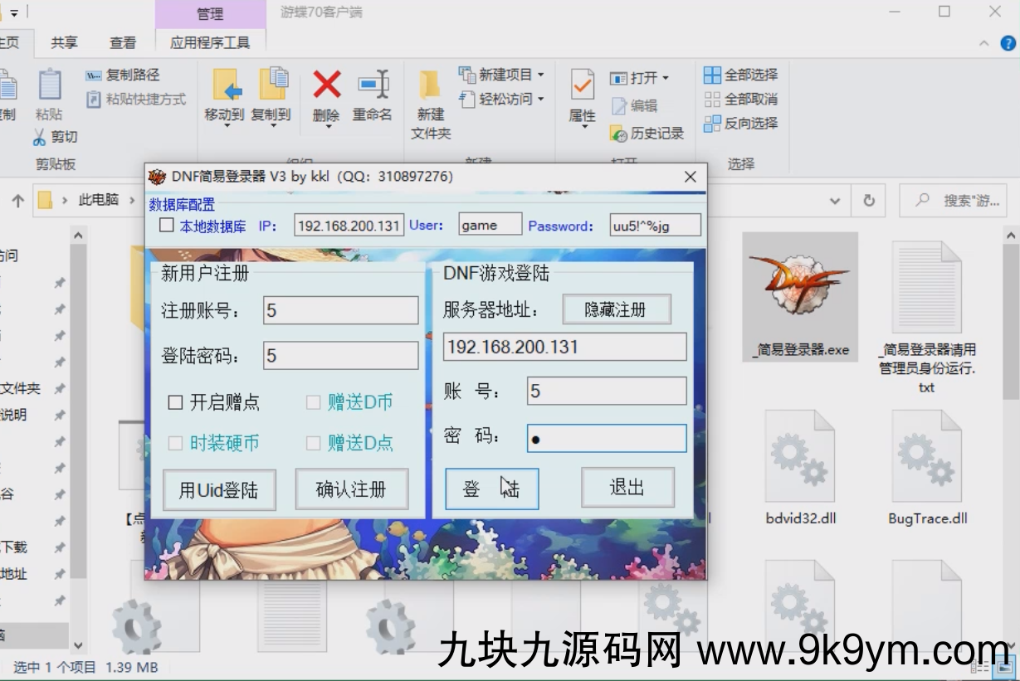Switch to the 查看 ribbon tab
The height and width of the screenshot is (681, 1020).
coord(123,42)
